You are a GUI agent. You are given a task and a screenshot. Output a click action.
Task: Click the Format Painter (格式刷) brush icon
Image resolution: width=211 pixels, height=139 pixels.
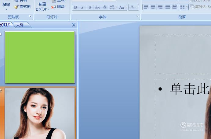[x=16, y=7]
